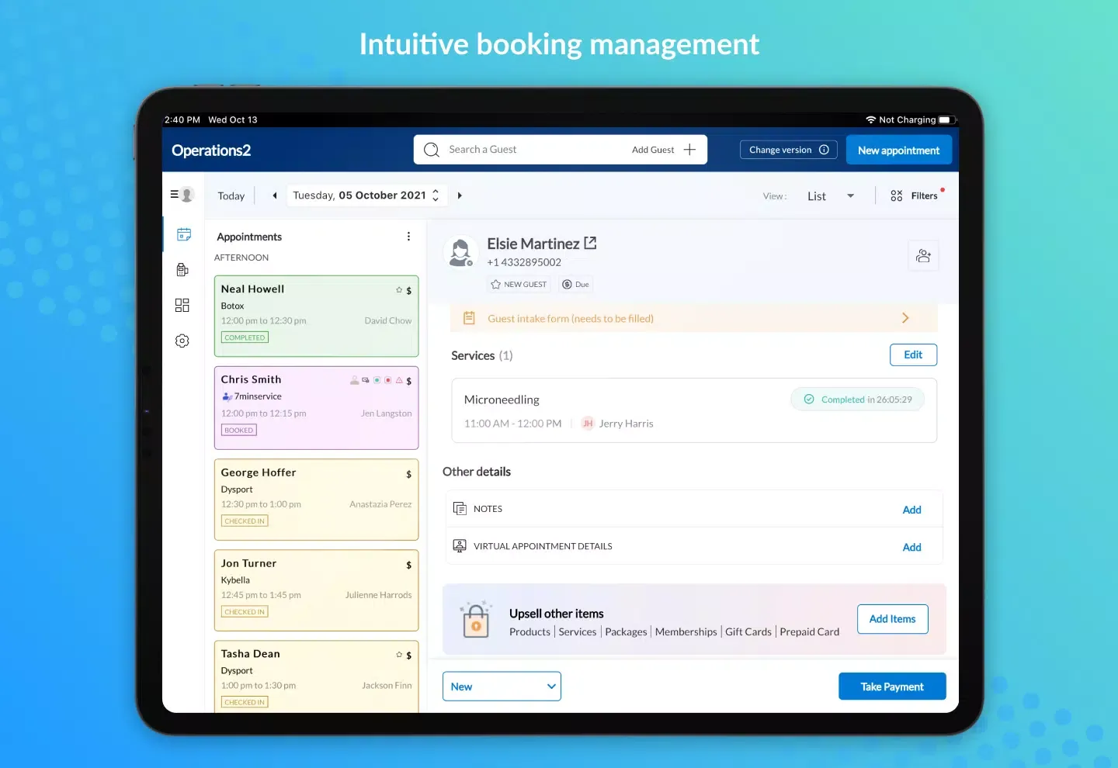Screen dimensions: 1118x768
Task: Click the three-dot Appointments options menu
Action: pyautogui.click(x=408, y=237)
